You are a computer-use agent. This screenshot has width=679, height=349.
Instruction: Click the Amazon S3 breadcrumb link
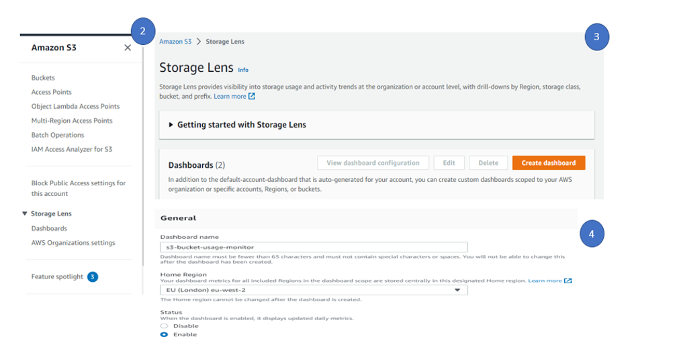175,42
